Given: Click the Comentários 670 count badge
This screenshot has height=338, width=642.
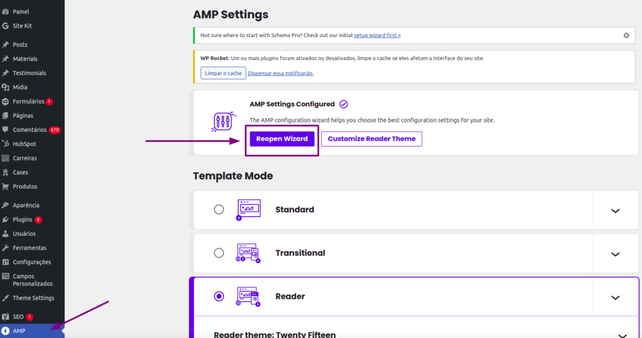Looking at the screenshot, I should click(x=55, y=130).
